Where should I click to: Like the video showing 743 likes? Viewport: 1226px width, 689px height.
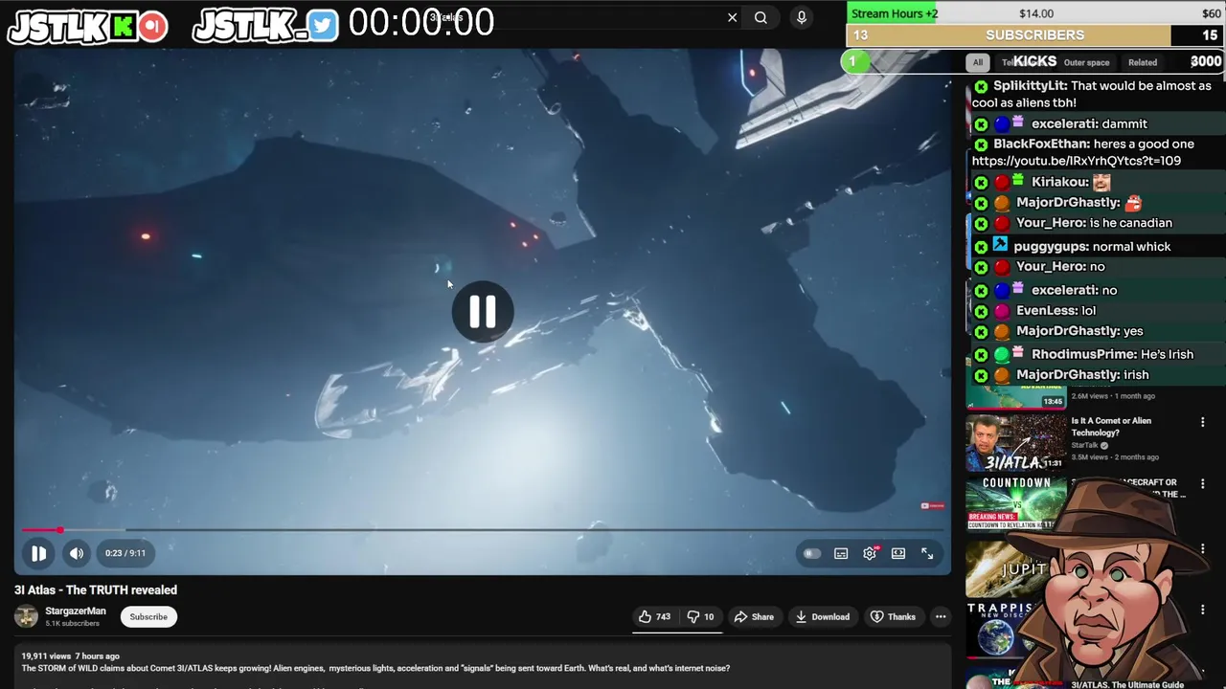pyautogui.click(x=655, y=616)
